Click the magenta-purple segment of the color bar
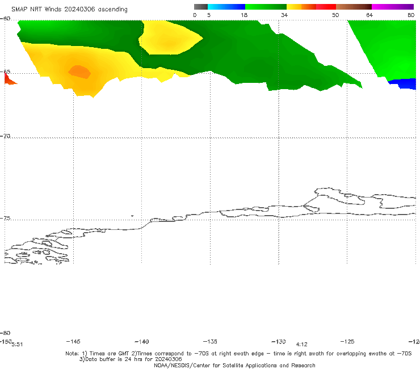This screenshot has height=369, width=420. (x=393, y=7)
